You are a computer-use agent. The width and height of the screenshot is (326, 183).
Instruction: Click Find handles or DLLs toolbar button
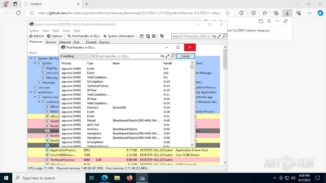[84, 36]
